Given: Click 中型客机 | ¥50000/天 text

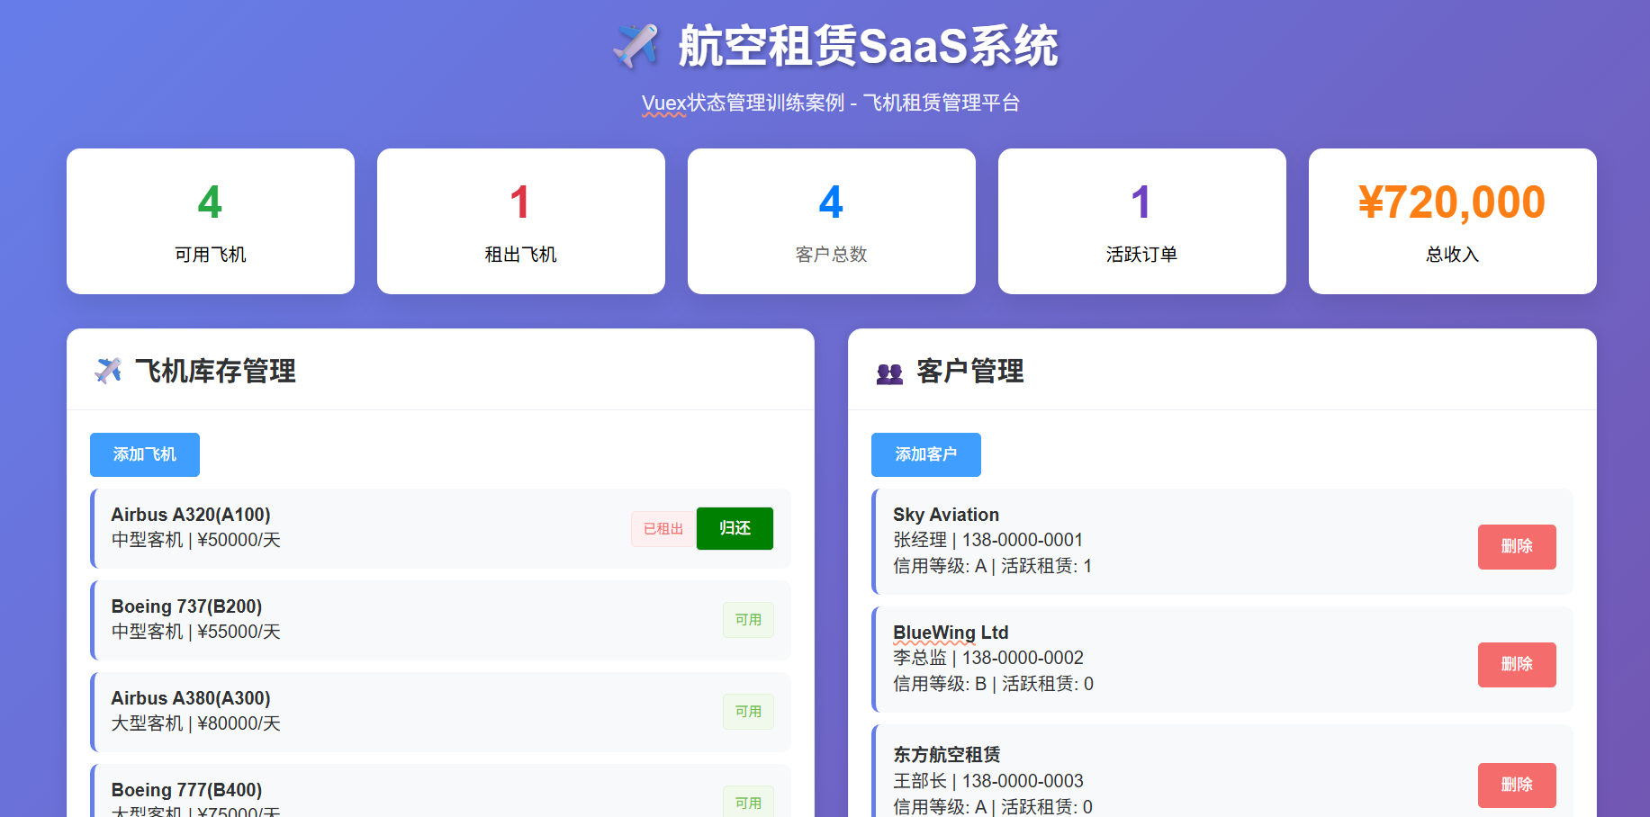Looking at the screenshot, I should [196, 540].
